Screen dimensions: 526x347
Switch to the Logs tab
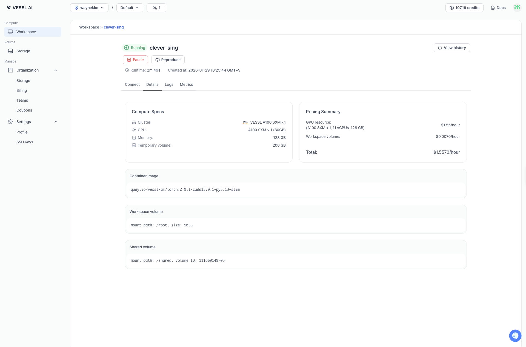click(x=169, y=84)
